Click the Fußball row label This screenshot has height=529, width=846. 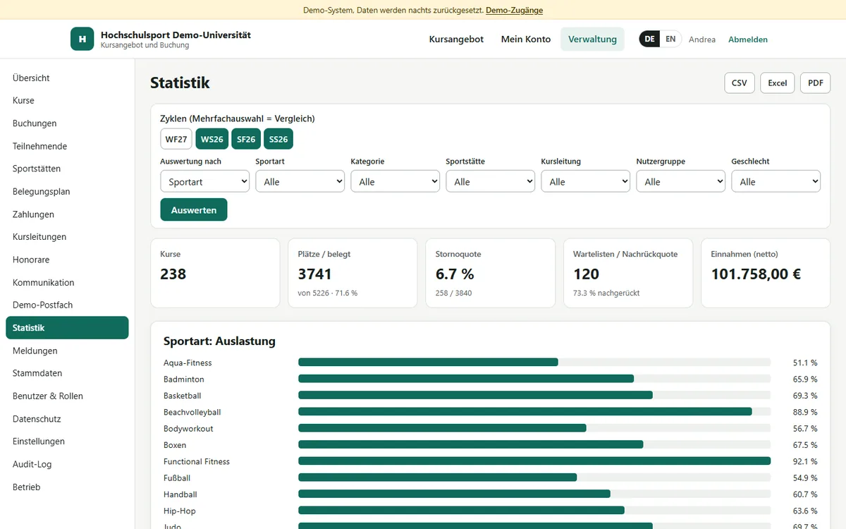[x=177, y=478]
